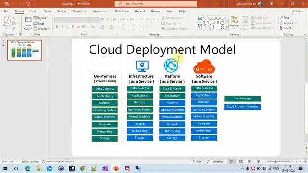This screenshot has height=173, width=308.
Task: Open PowerPoint from the taskbar
Action: pos(116,168)
